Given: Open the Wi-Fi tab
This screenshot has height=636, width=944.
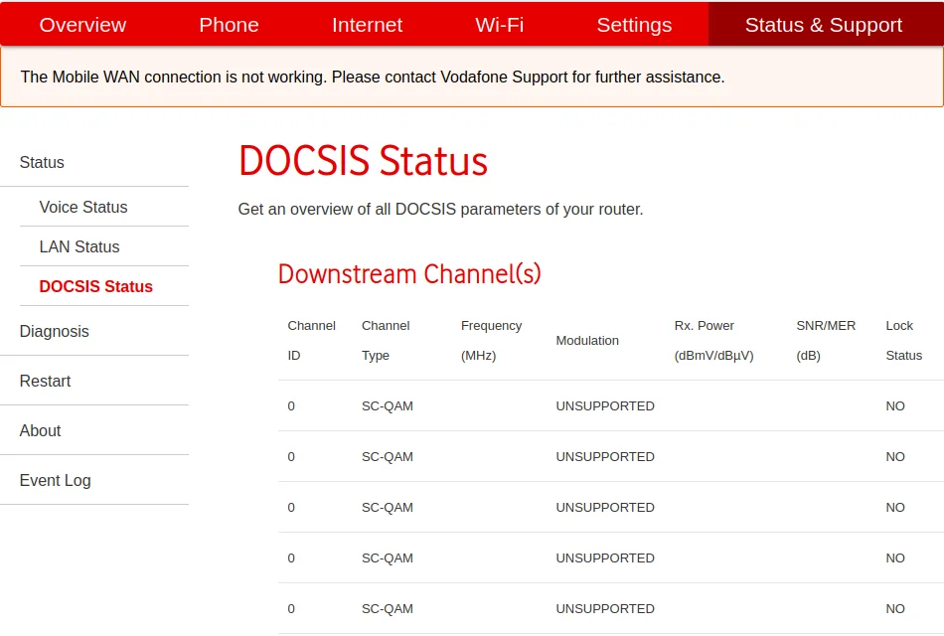Looking at the screenshot, I should pos(499,25).
